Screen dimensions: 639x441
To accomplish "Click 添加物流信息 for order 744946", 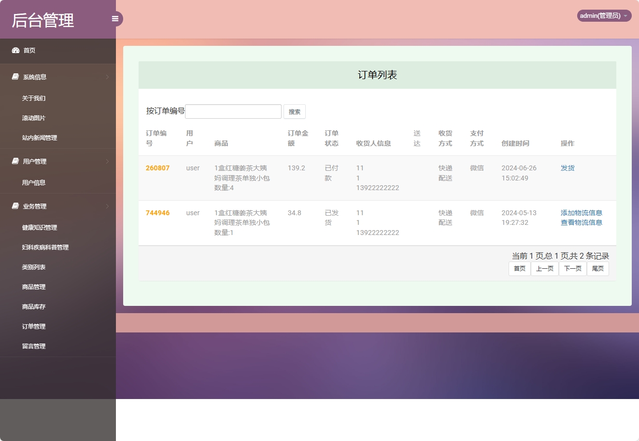I will tap(581, 212).
